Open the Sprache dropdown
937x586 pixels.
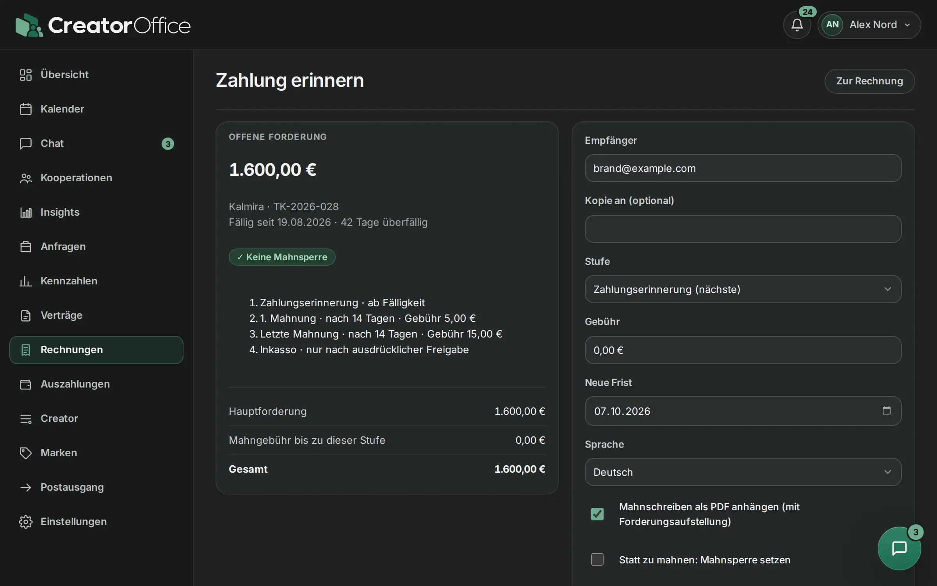point(743,472)
